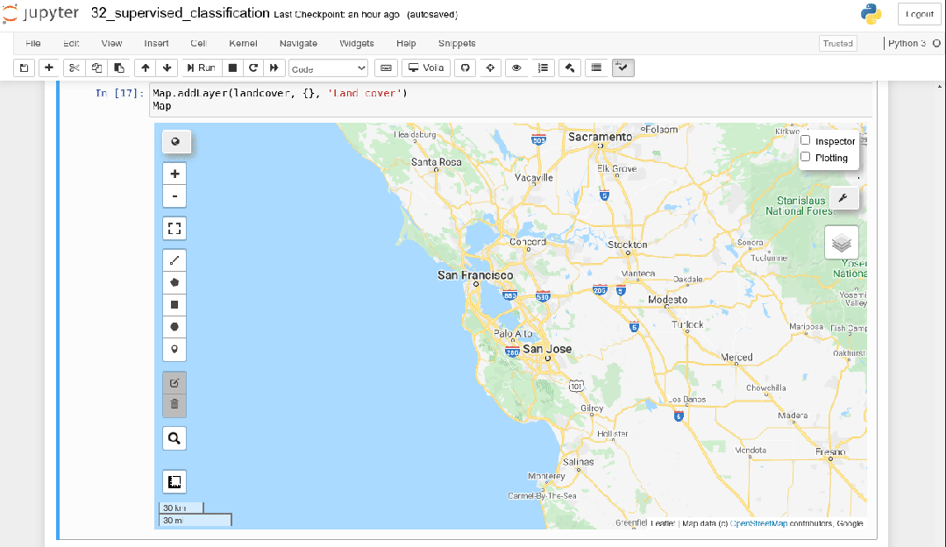
Task: Click the notebook title 32_supervised_classification
Action: tap(180, 13)
